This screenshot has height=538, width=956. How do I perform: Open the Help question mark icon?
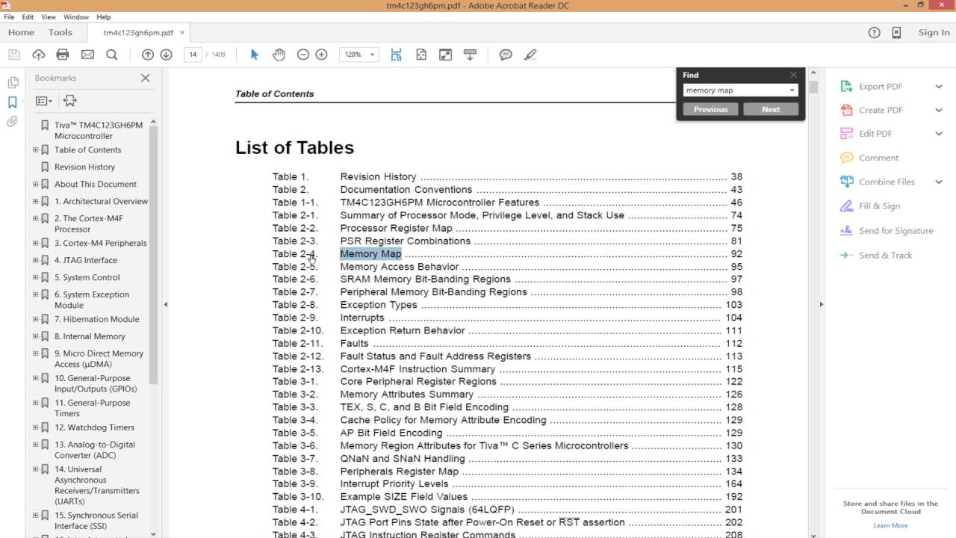(x=874, y=32)
